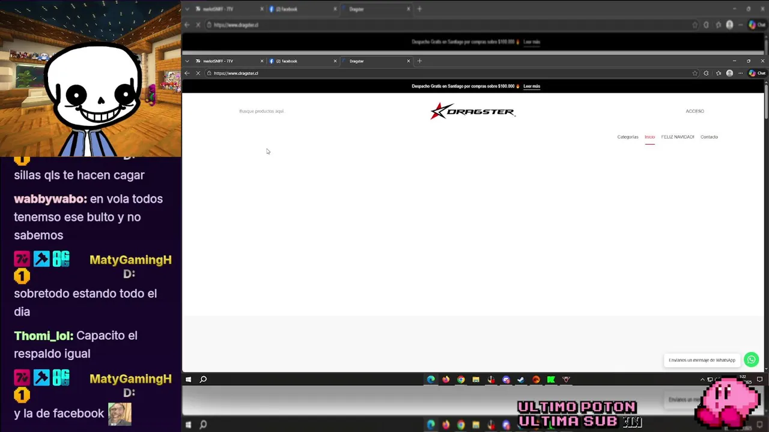This screenshot has height=432, width=769.
Task: Open taskbar search on the fully visible taskbar
Action: (203, 379)
